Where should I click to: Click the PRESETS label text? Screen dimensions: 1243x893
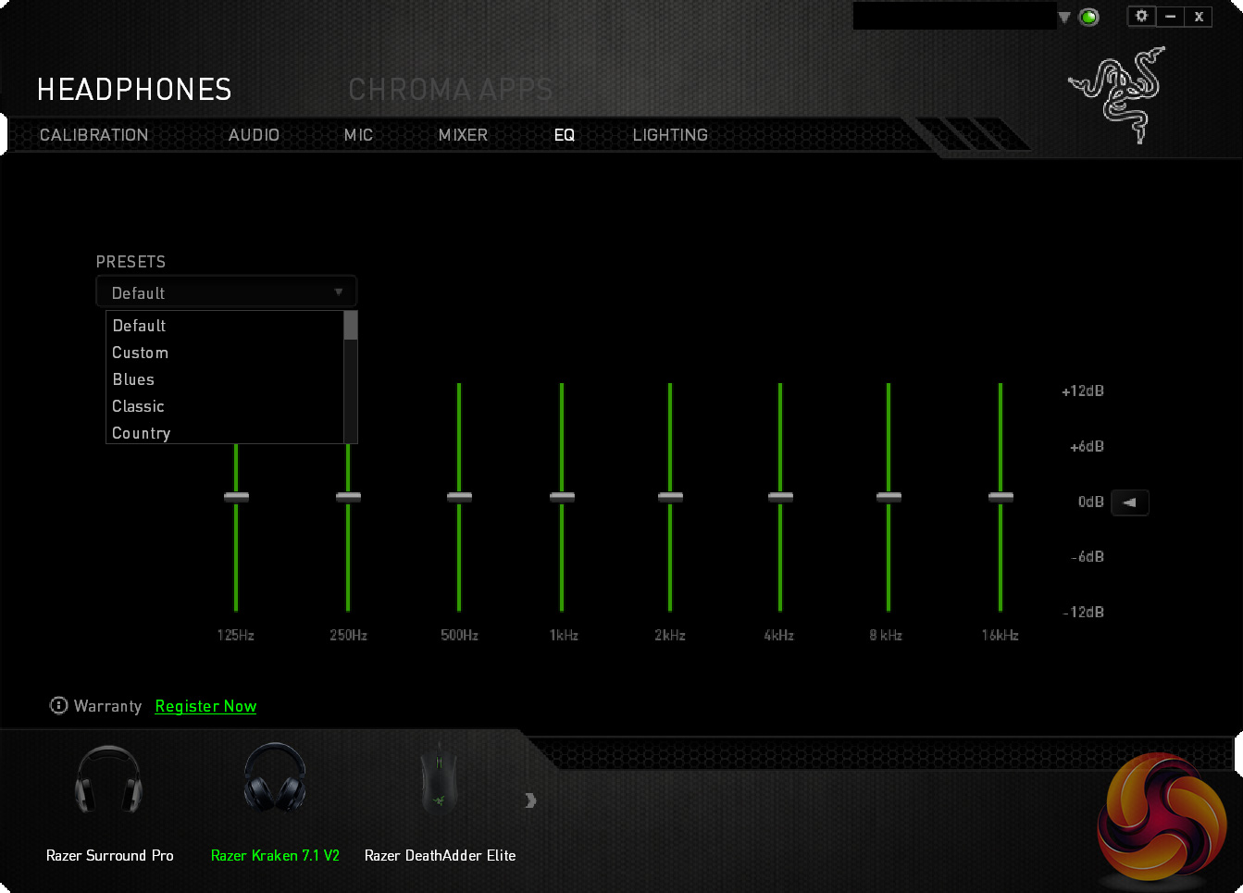[131, 262]
